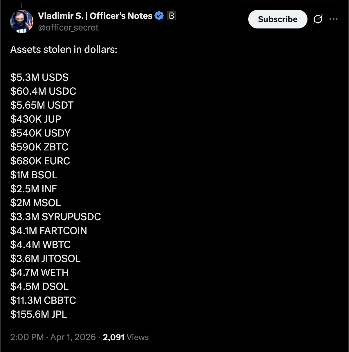Click the blue verified checkmark badge

(159, 16)
